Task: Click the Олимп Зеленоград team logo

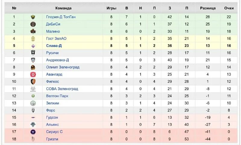Action: pos(33,67)
